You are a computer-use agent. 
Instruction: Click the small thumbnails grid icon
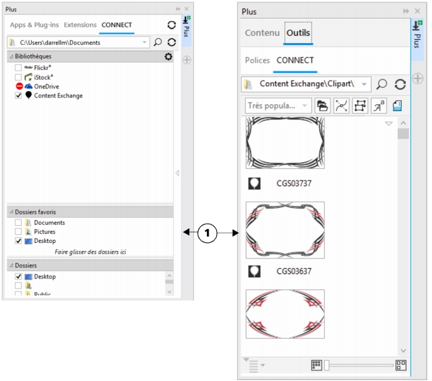point(316,365)
